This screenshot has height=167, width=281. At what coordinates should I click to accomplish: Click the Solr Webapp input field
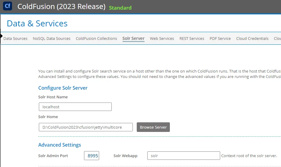[x=184, y=156]
